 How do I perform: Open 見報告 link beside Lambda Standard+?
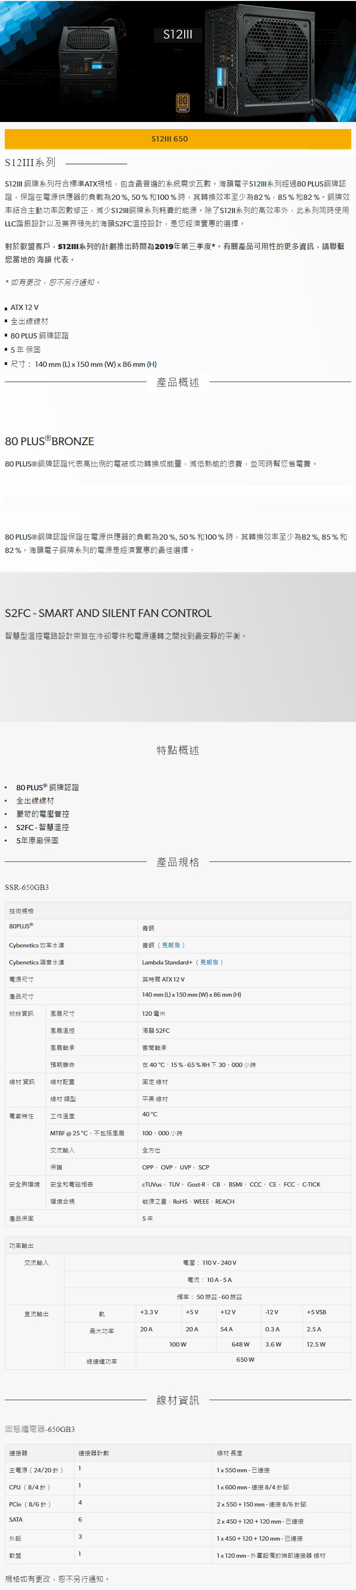[209, 962]
